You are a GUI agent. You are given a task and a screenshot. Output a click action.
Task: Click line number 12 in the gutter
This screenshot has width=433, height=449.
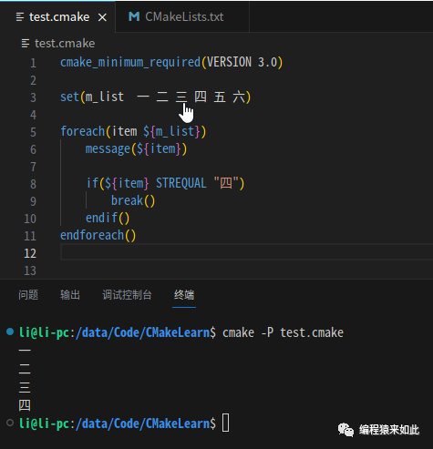tap(30, 253)
